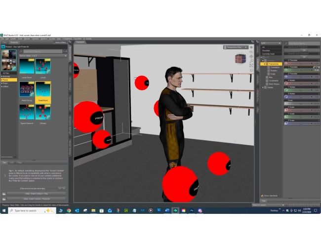Click the Y Translate slider
This screenshot has height=247, width=321.
(301, 70)
